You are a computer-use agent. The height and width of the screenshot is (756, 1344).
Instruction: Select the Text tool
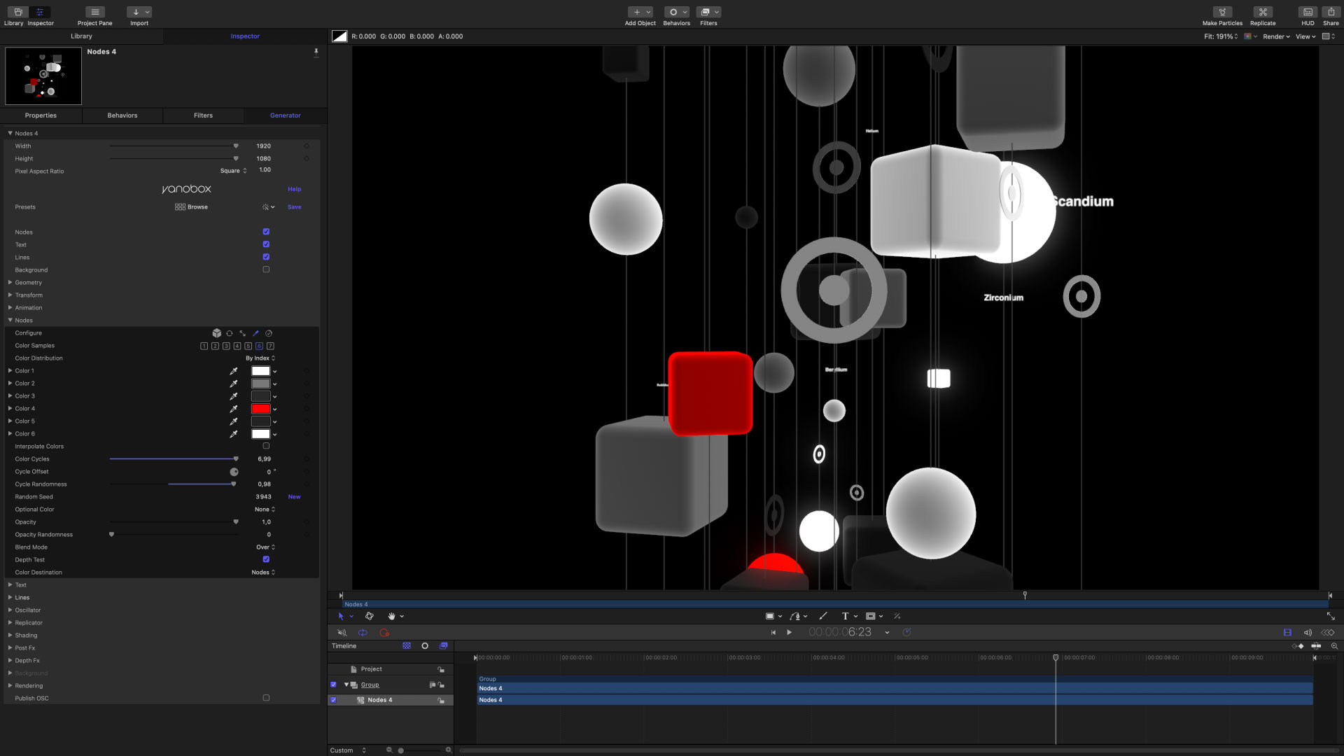coord(845,616)
